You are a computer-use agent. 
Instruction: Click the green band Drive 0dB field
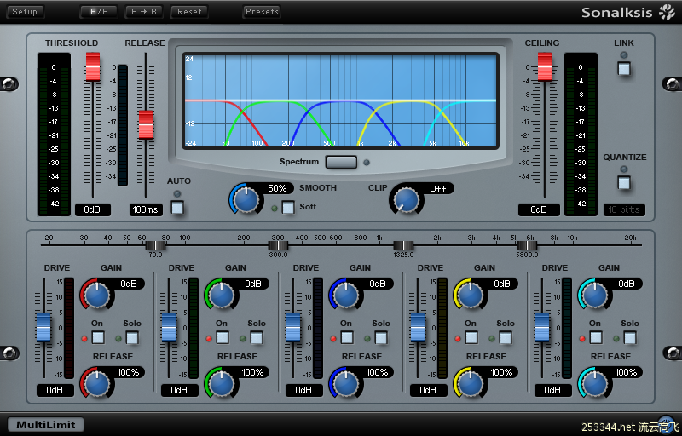tap(179, 390)
